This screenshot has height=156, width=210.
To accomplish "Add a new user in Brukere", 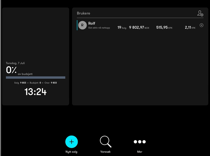I will tap(200, 13).
